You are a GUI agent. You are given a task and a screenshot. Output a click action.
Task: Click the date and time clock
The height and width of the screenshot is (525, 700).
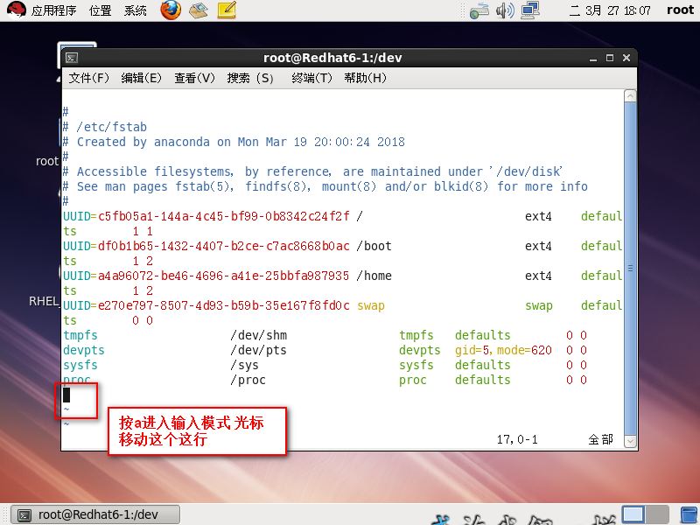(610, 10)
